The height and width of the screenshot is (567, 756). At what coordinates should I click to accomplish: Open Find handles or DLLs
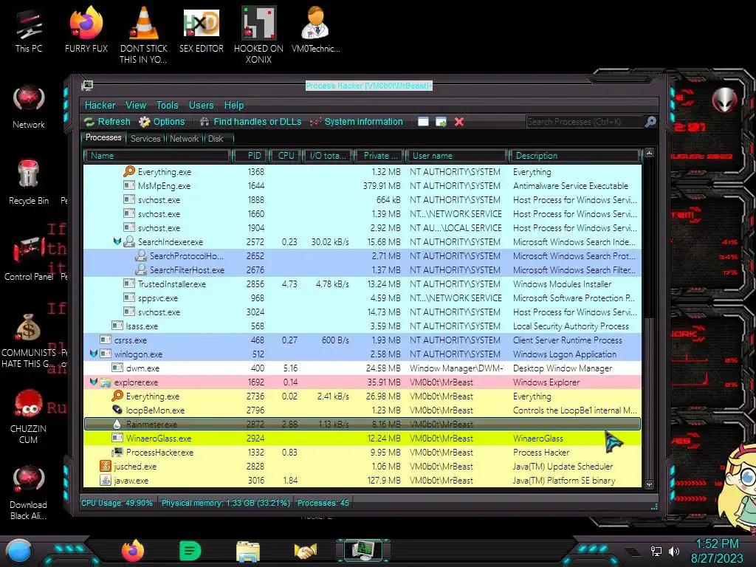point(251,122)
